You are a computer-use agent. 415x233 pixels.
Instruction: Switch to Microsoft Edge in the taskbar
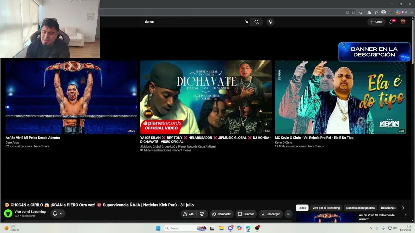(x=248, y=228)
